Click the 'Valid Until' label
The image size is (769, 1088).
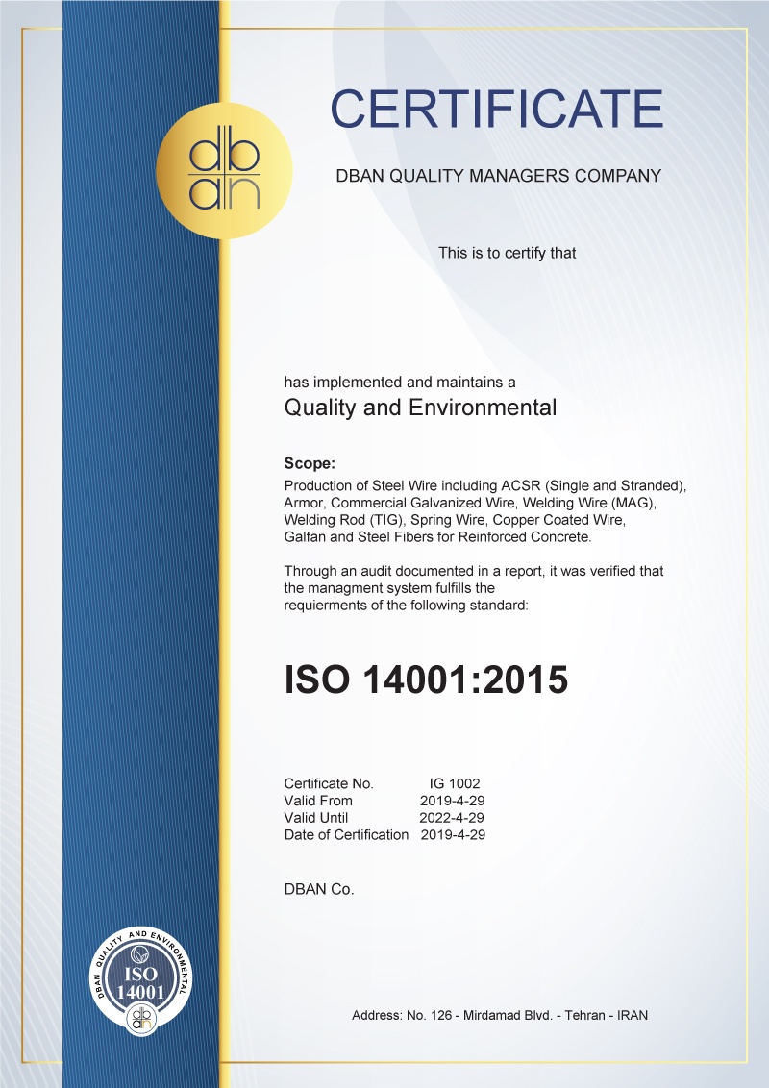pos(316,818)
